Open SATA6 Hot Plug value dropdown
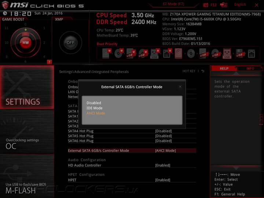264x198 pixels. click(x=163, y=141)
